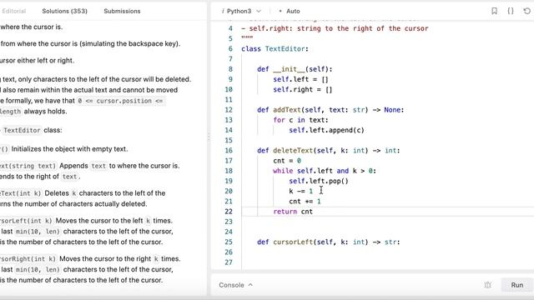Click the debug icon beside Run

487,285
